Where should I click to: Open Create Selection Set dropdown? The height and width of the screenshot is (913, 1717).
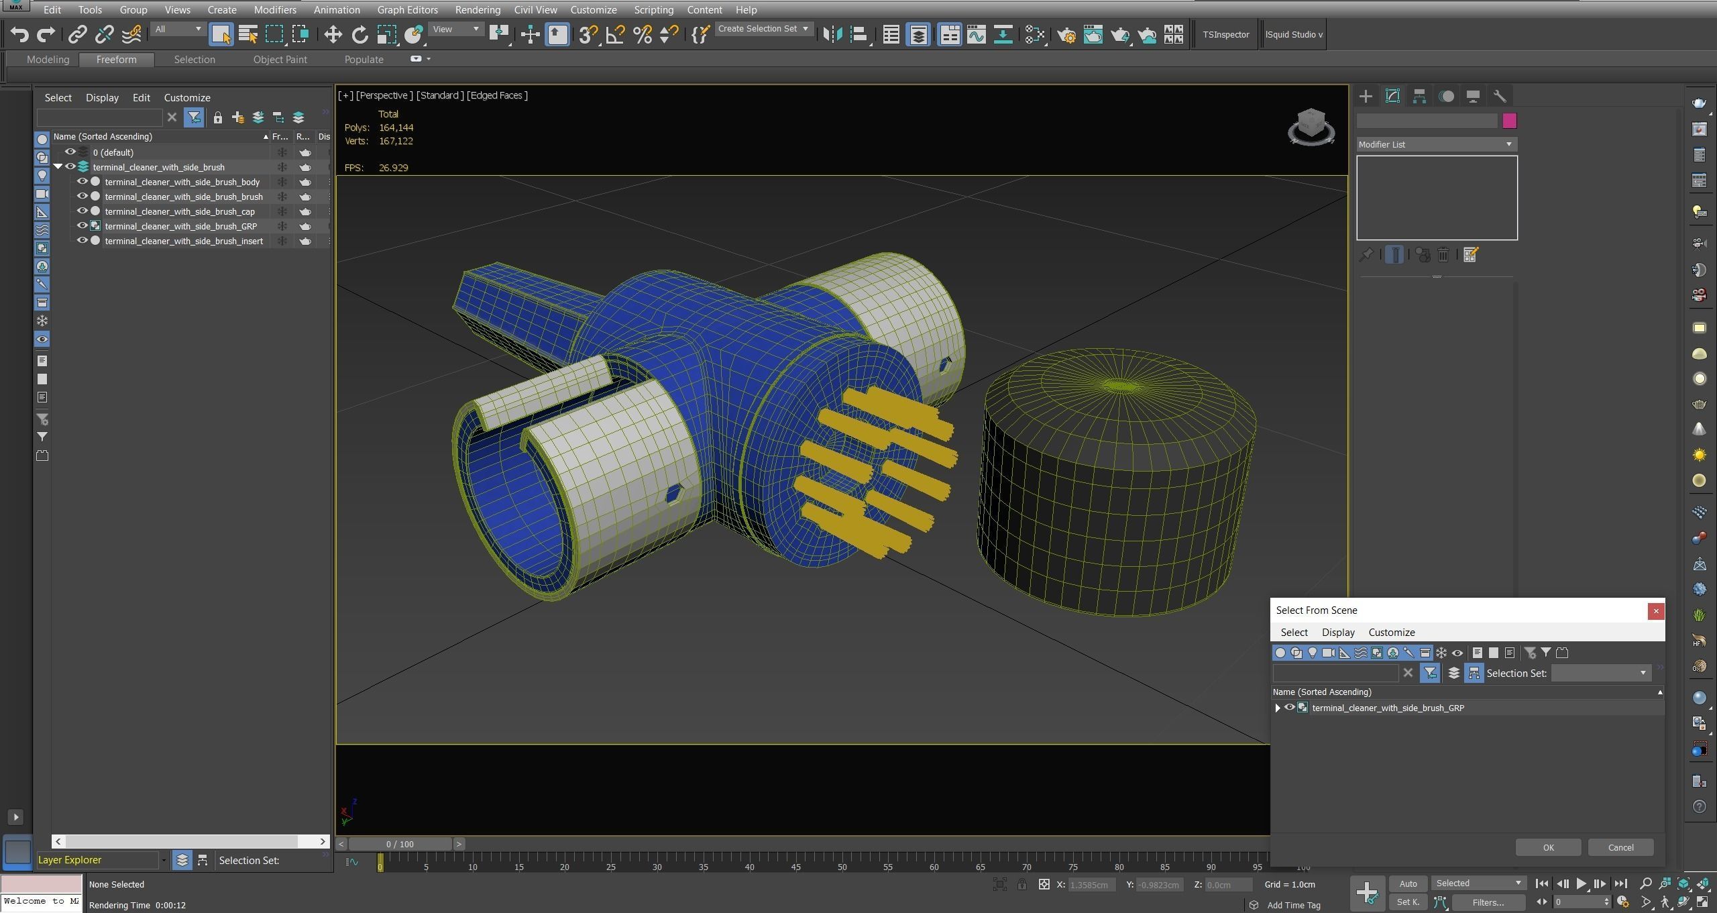(x=764, y=29)
